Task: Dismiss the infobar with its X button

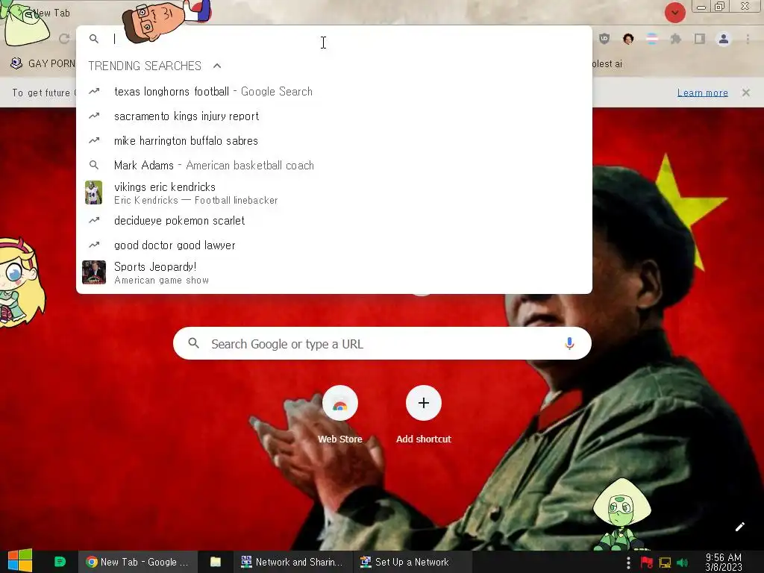Action: click(x=746, y=93)
